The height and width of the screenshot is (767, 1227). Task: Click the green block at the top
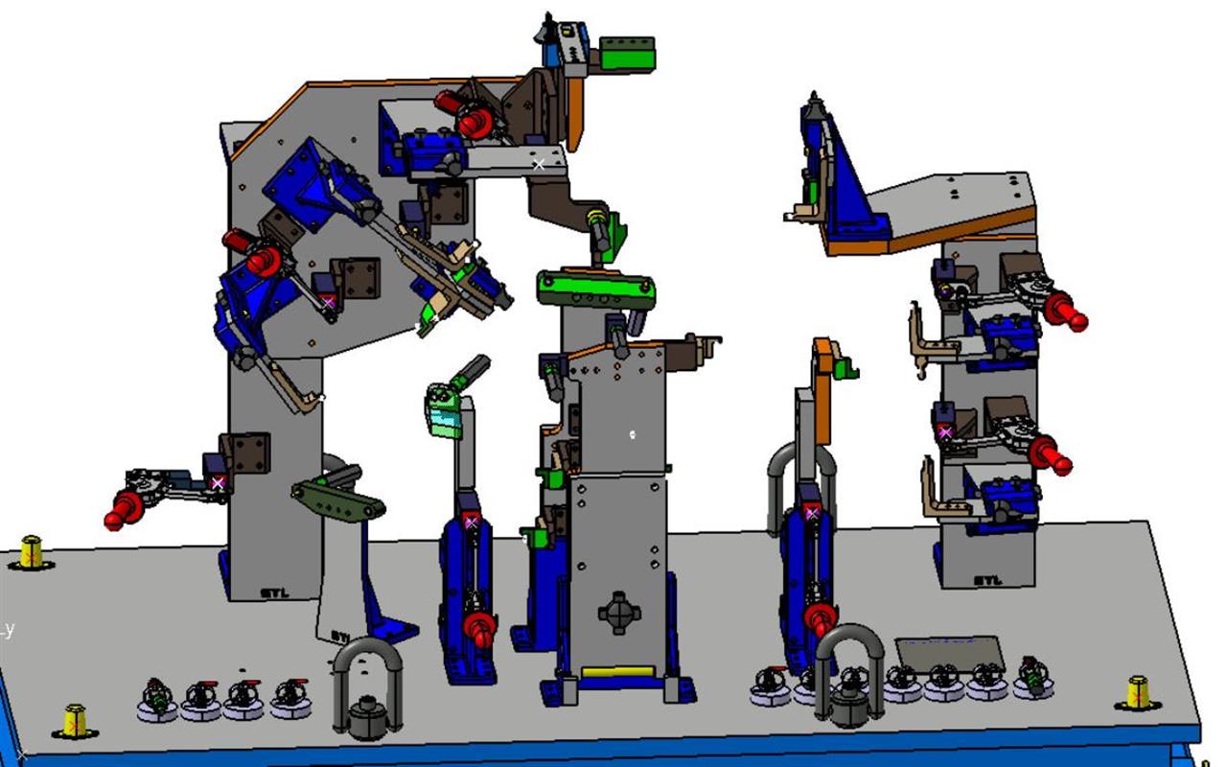[x=627, y=53]
